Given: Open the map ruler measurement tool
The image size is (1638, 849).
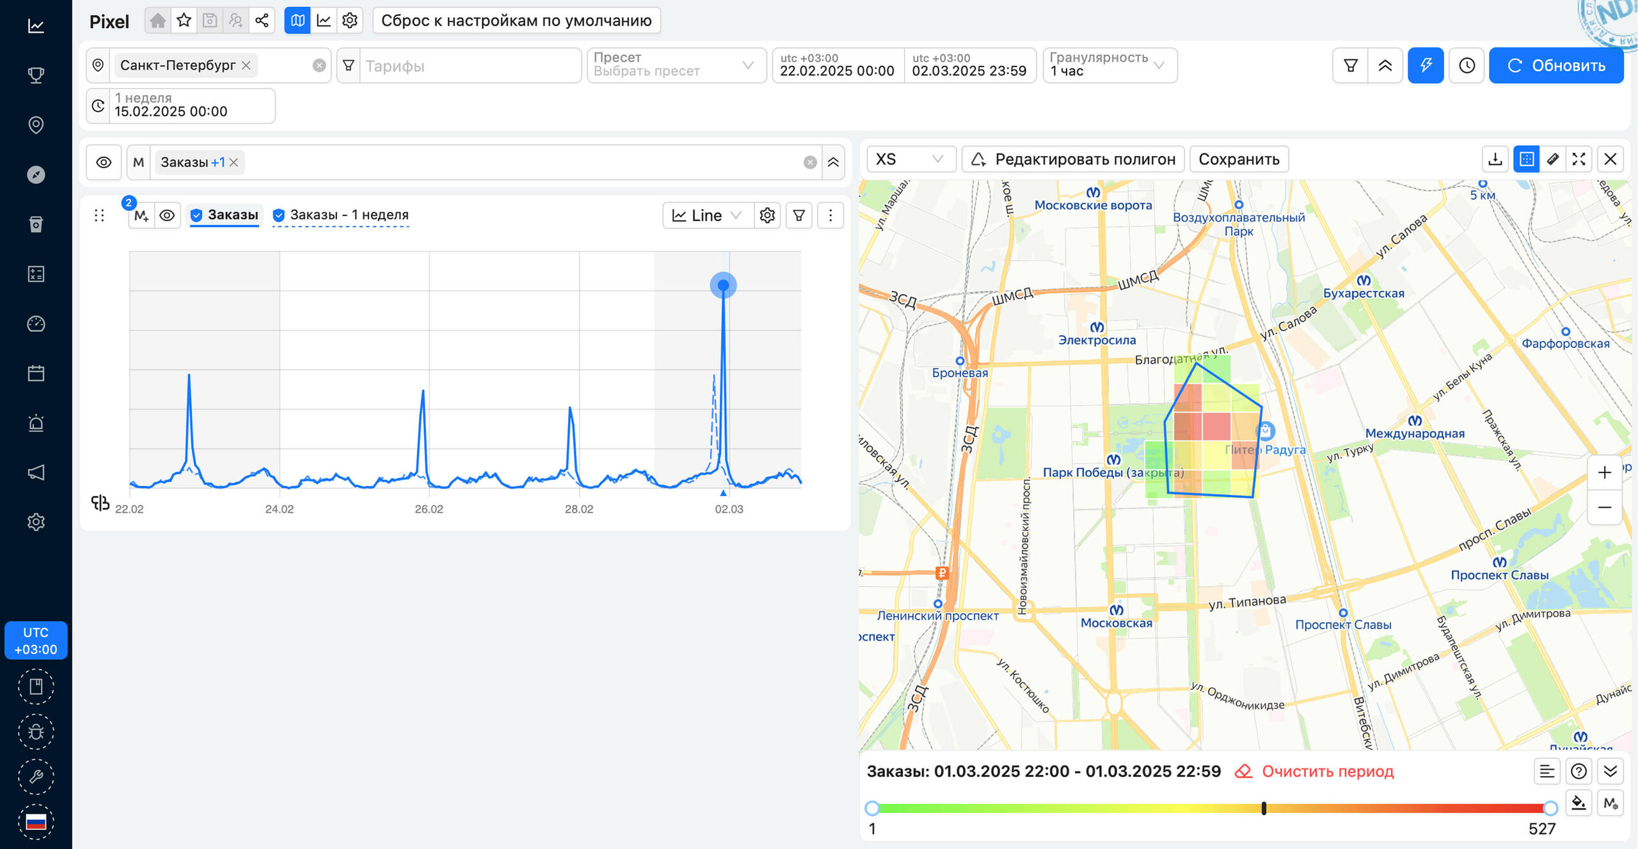Looking at the screenshot, I should tap(1553, 159).
